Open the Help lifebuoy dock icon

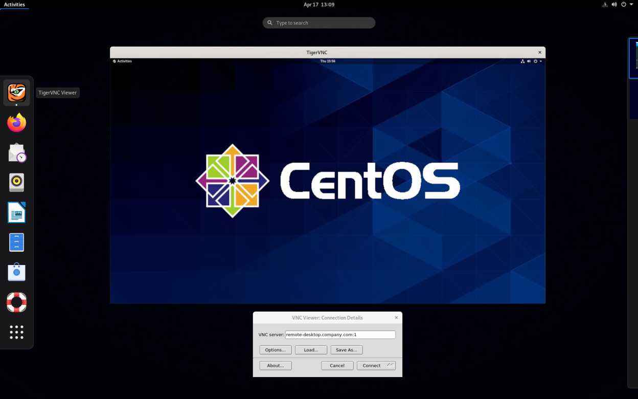tap(16, 302)
